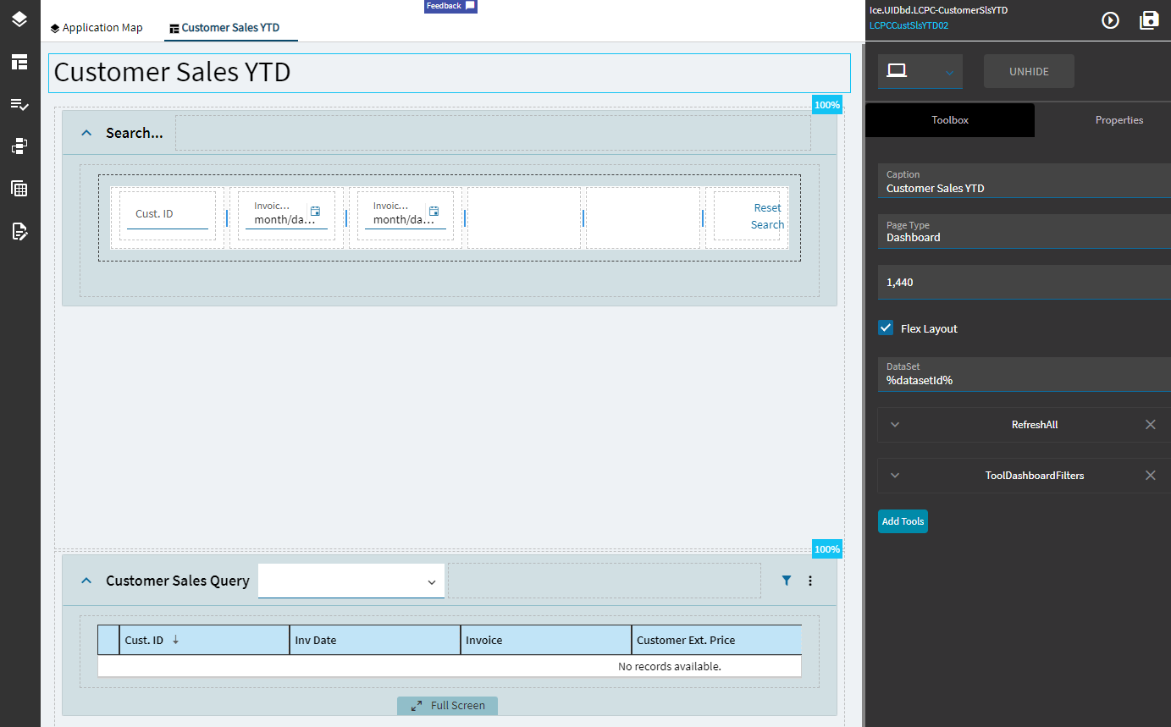
Task: Open the layout pages icon in sidebar
Action: coord(19,62)
